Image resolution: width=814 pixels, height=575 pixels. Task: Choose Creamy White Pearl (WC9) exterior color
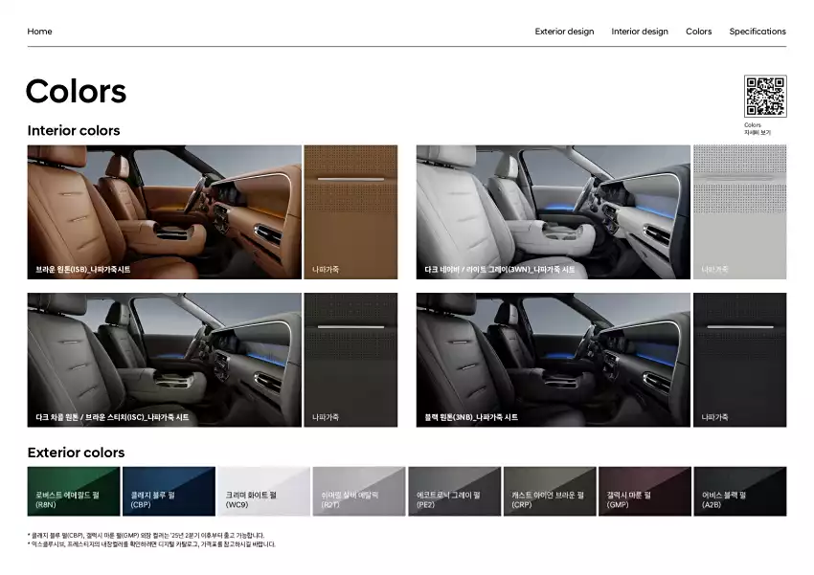[x=263, y=491]
